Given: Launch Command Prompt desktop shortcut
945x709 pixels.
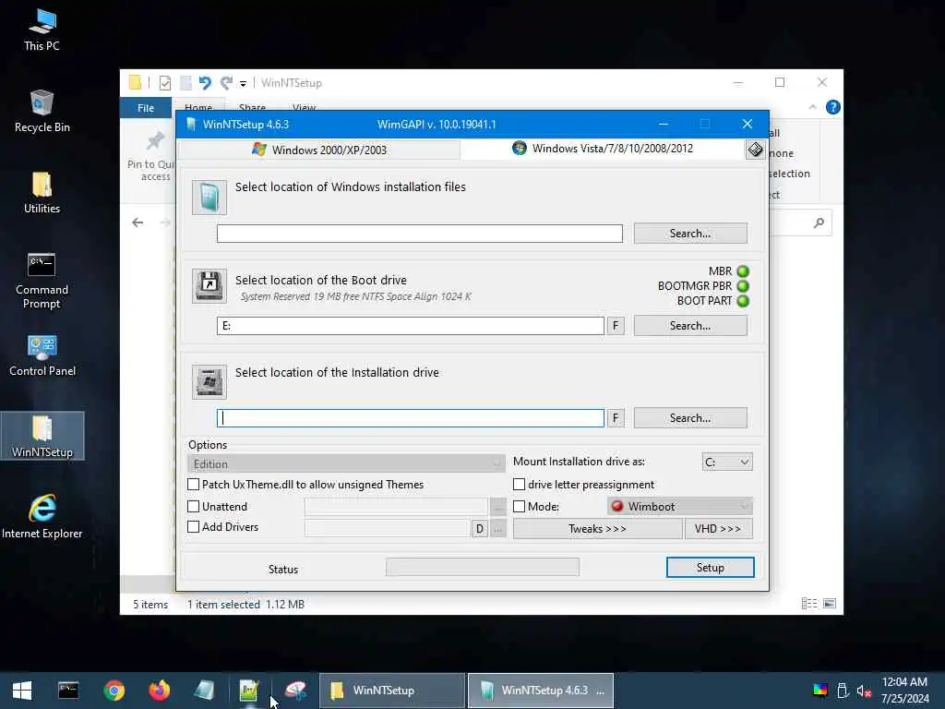Looking at the screenshot, I should (42, 281).
